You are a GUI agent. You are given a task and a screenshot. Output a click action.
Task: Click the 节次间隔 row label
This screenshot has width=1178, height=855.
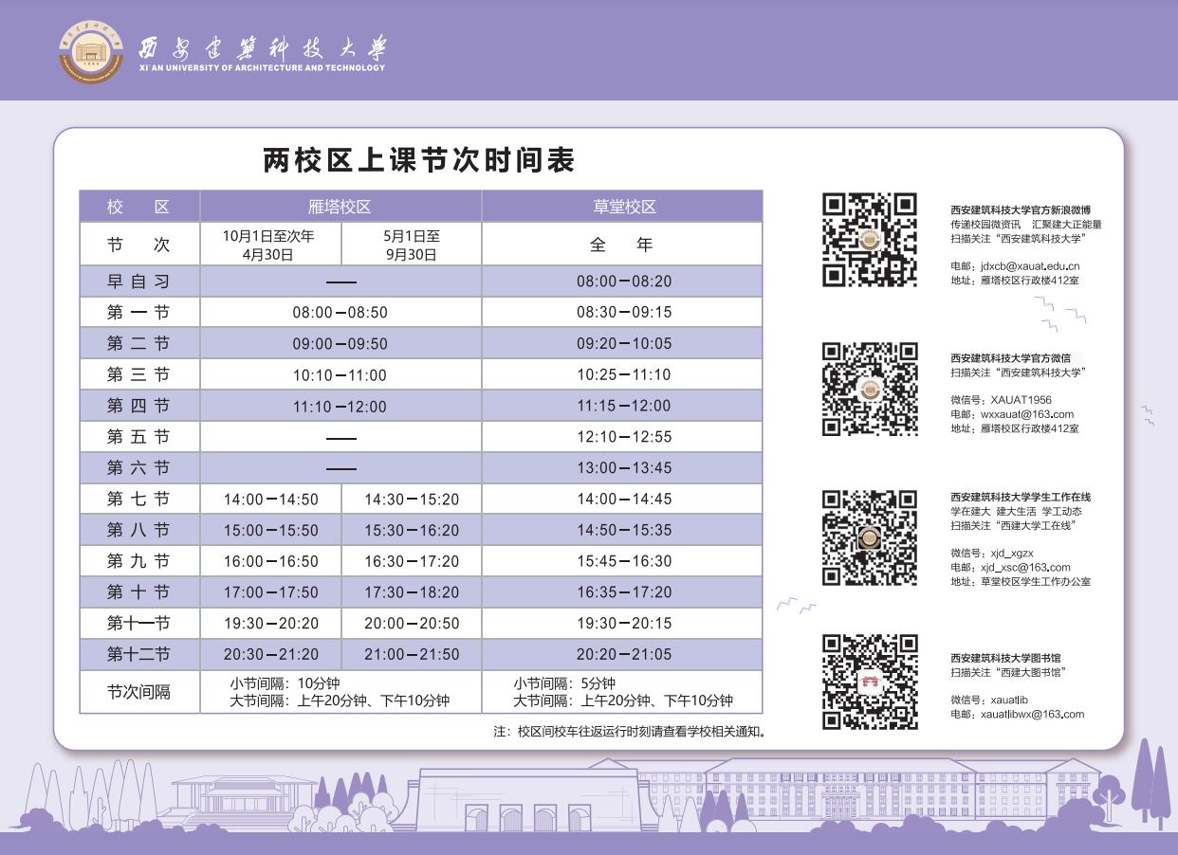coord(138,692)
